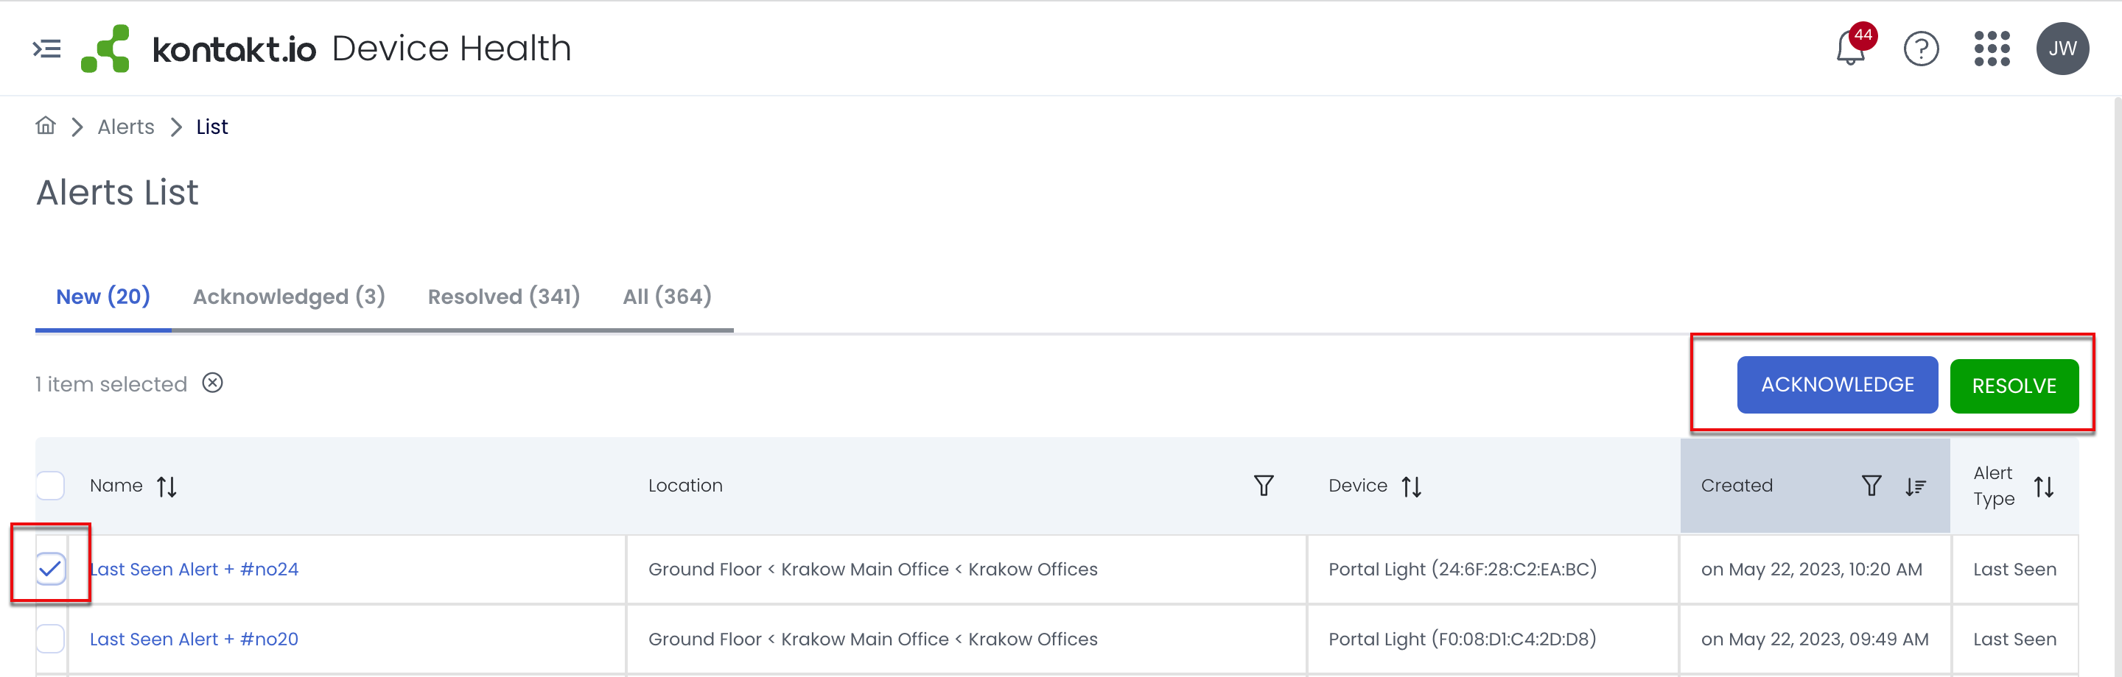The width and height of the screenshot is (2122, 677).
Task: Sort by Name column arrows
Action: point(167,486)
